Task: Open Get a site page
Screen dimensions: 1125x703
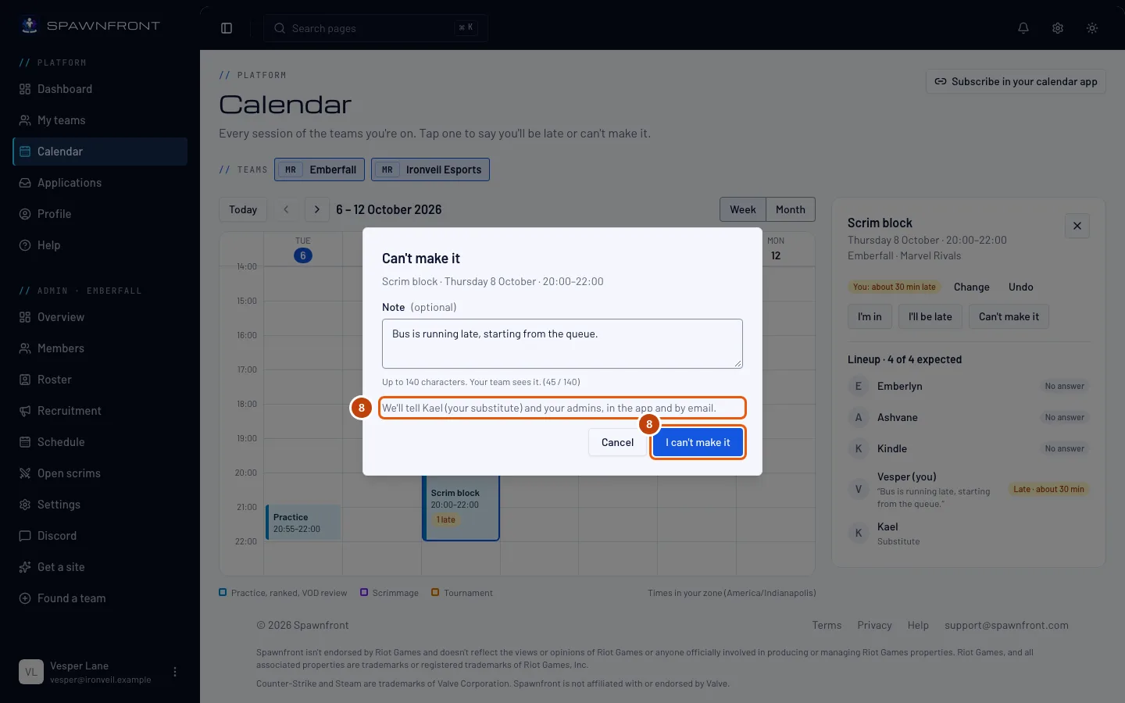Action: [100, 567]
